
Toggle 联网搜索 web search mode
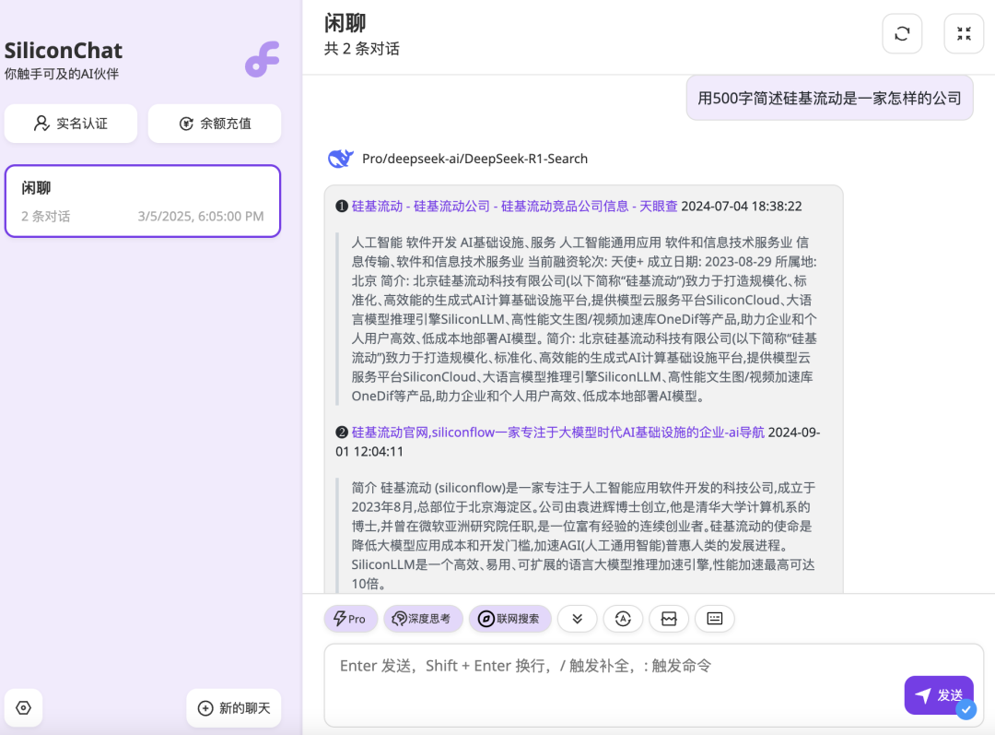(x=509, y=619)
